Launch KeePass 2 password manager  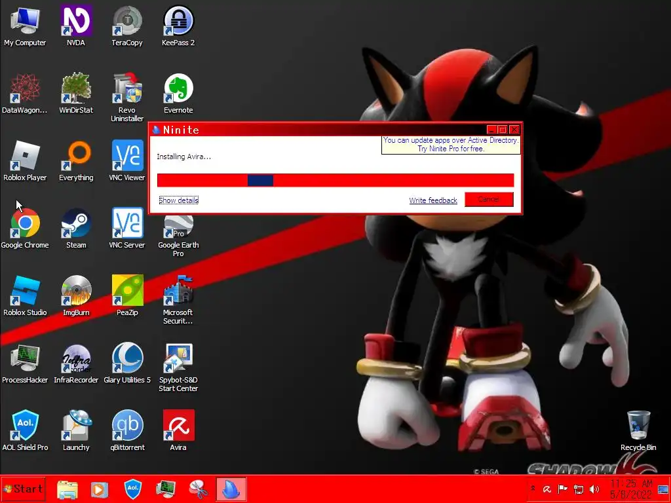[x=178, y=26]
